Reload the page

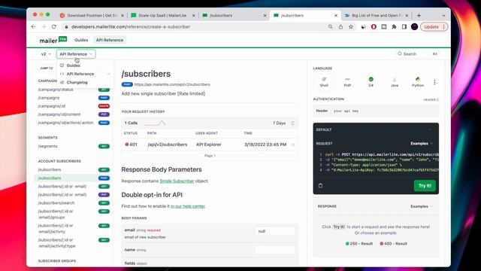(53, 27)
